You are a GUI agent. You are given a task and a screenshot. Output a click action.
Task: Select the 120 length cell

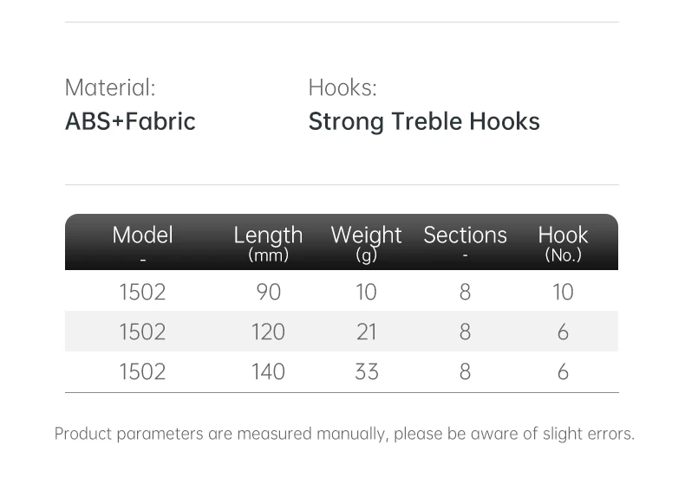268,332
